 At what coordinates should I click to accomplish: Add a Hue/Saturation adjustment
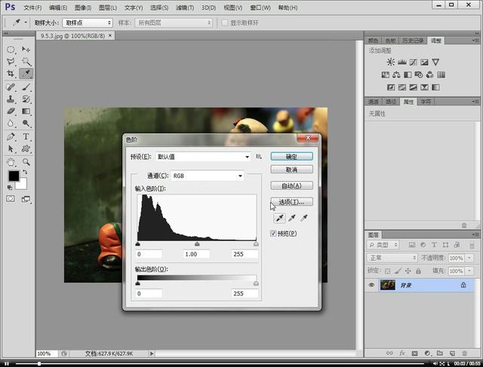point(385,75)
